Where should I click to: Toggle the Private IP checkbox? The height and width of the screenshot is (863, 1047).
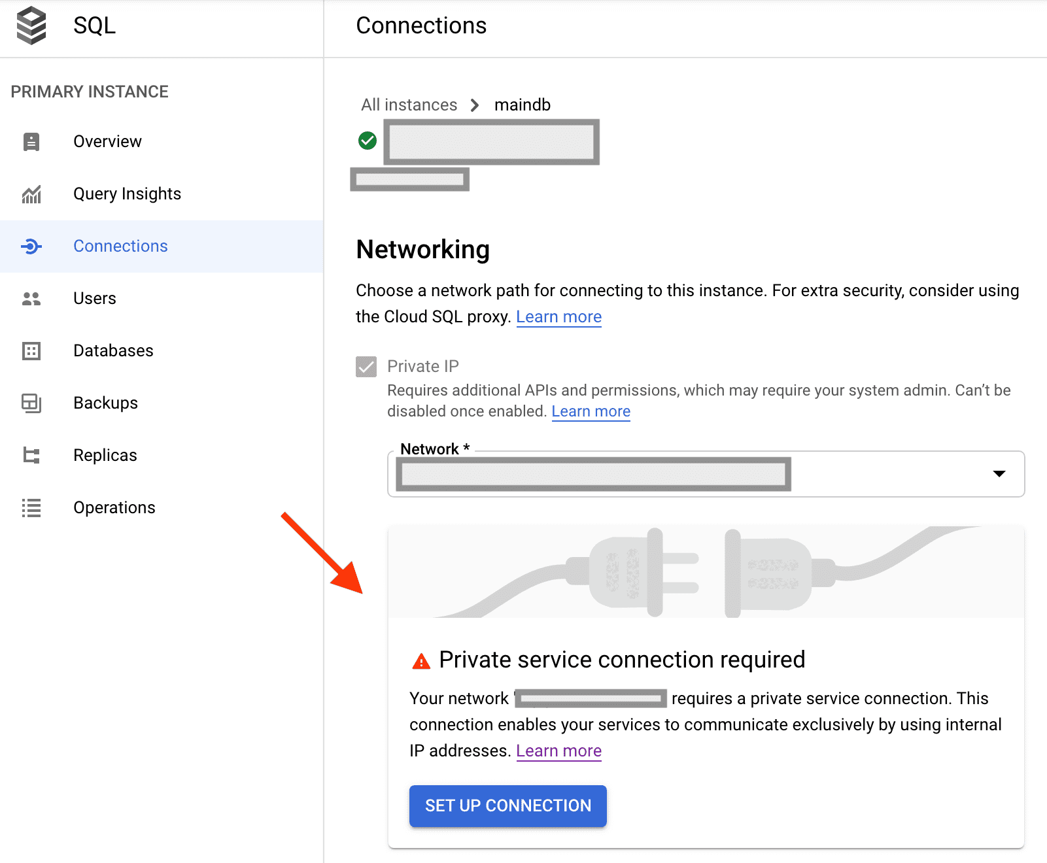pos(366,367)
